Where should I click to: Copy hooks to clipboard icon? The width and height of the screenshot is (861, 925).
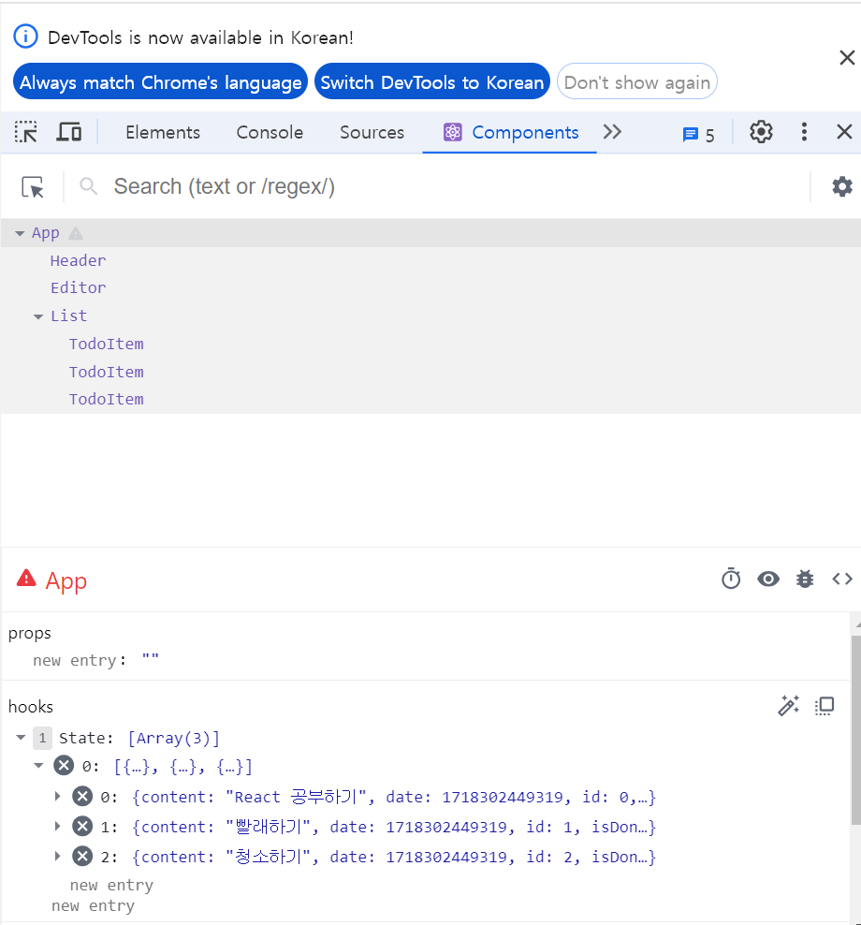(825, 706)
